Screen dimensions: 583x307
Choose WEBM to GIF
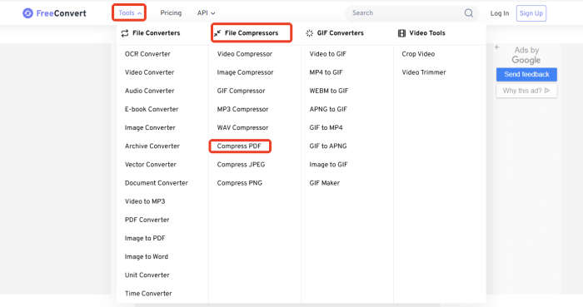click(x=329, y=91)
